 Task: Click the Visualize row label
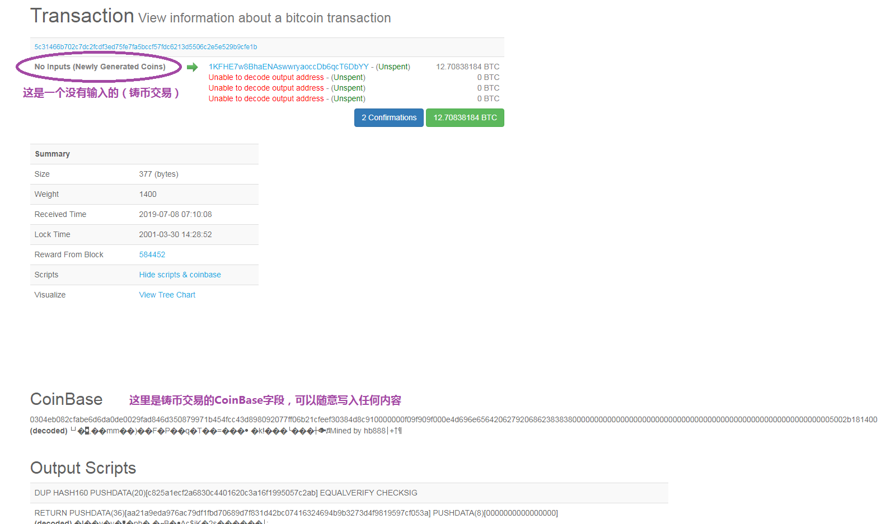click(50, 295)
